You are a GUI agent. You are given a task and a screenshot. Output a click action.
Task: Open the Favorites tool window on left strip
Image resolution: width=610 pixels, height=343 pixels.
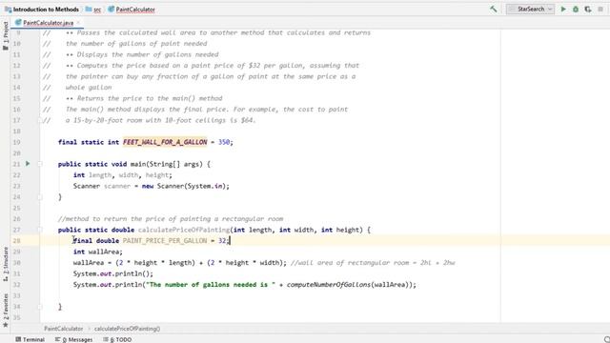click(6, 311)
